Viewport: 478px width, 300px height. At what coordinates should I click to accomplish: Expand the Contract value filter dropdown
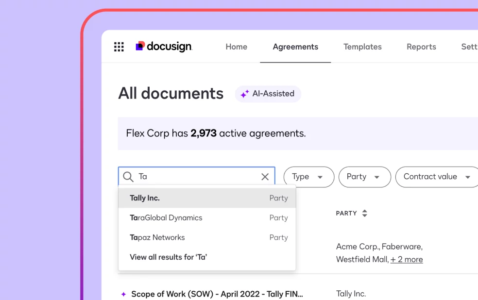(437, 177)
